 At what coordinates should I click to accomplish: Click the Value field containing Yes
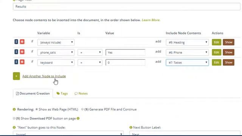click(125, 53)
